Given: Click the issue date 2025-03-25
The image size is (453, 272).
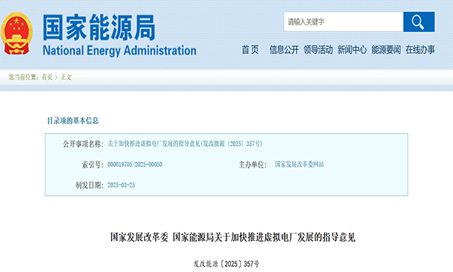Looking at the screenshot, I should (x=122, y=185).
